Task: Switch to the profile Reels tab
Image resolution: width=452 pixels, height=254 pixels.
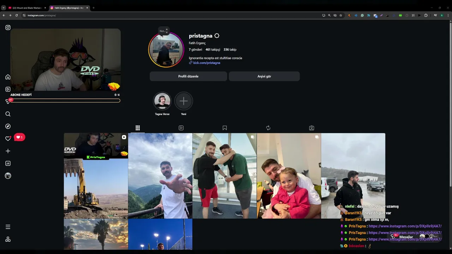Action: pos(181,128)
